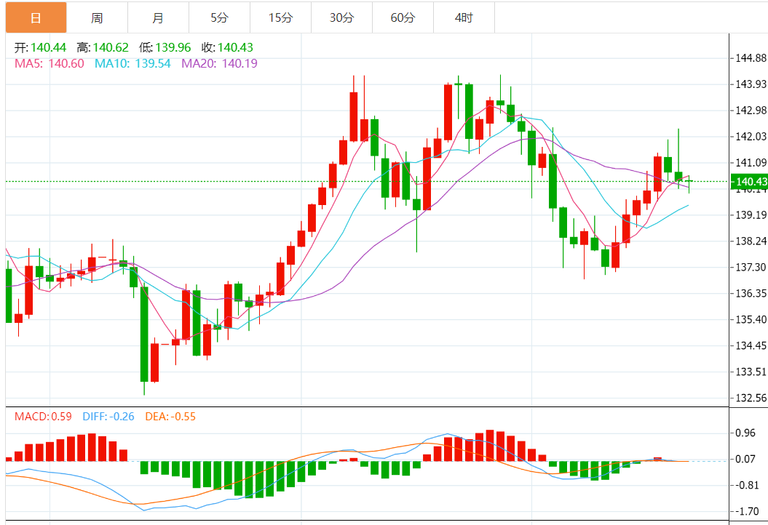Click the 134.45 price axis label
Screen dimensions: 768x525
click(751, 345)
